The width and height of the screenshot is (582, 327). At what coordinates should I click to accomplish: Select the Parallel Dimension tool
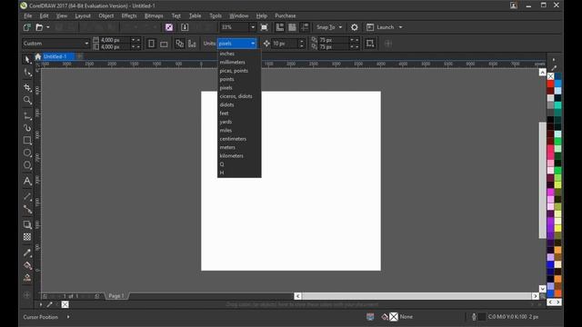(x=27, y=196)
